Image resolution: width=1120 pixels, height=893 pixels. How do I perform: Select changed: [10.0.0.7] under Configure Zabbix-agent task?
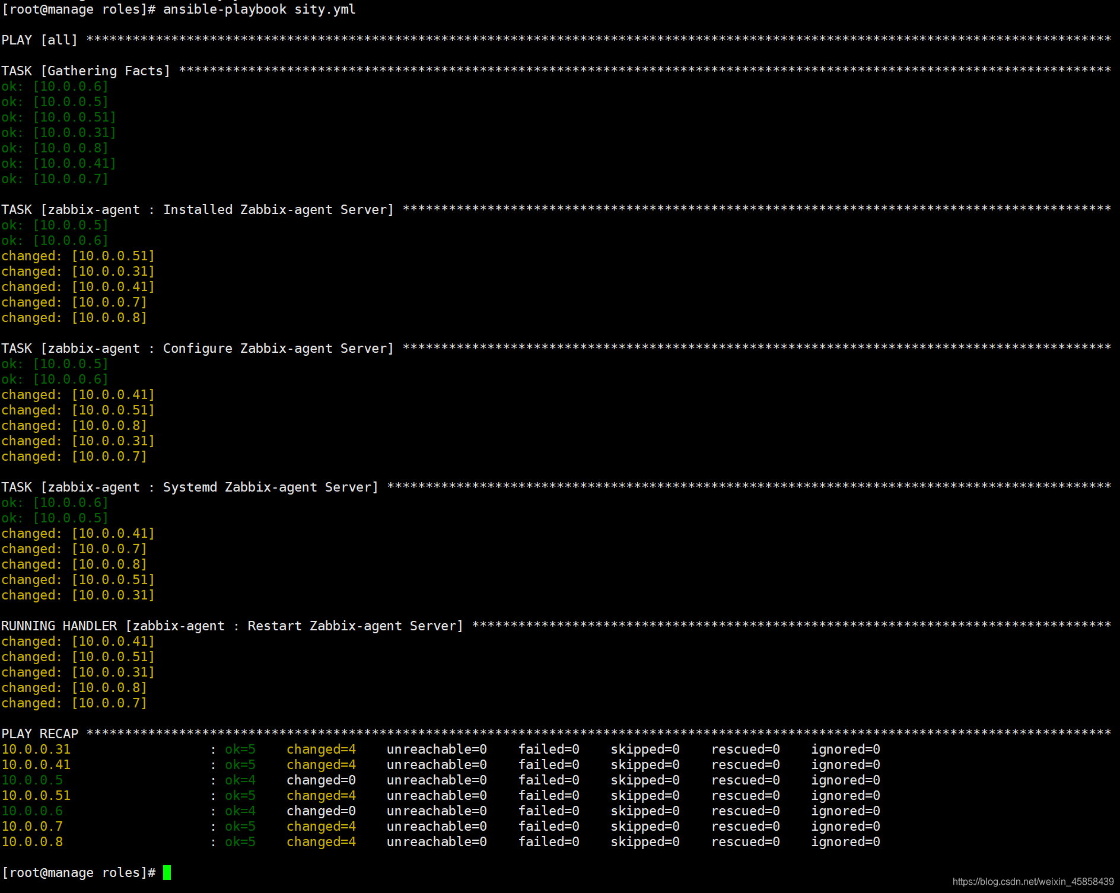pos(74,457)
